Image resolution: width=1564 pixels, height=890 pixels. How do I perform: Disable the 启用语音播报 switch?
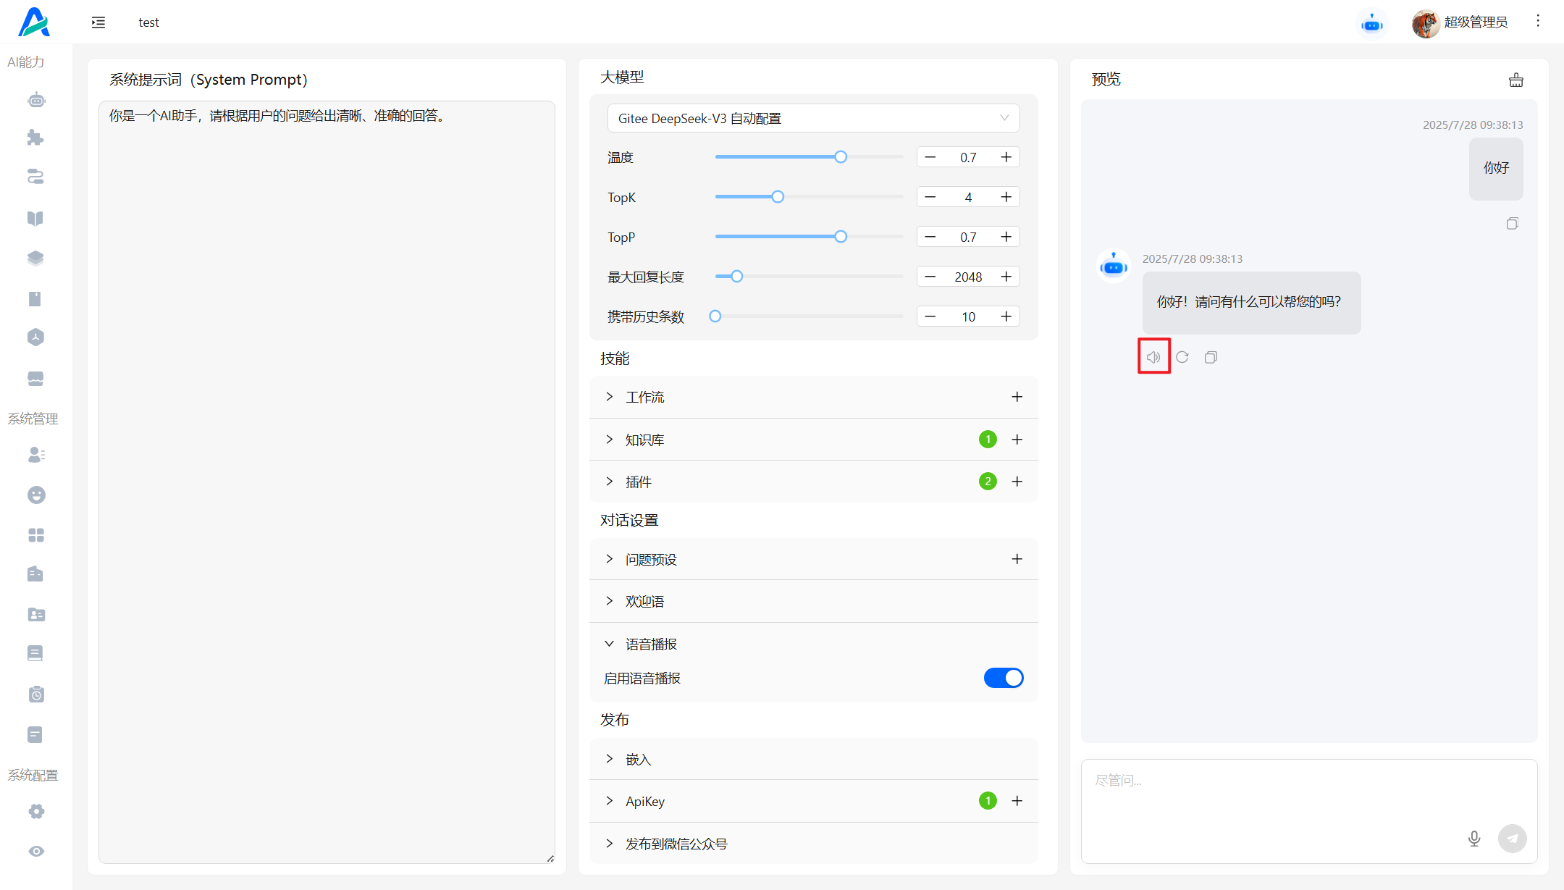point(1003,678)
